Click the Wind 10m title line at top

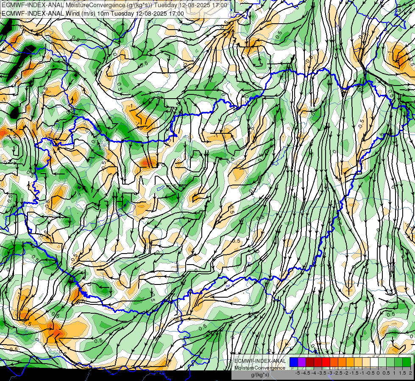coord(93,14)
